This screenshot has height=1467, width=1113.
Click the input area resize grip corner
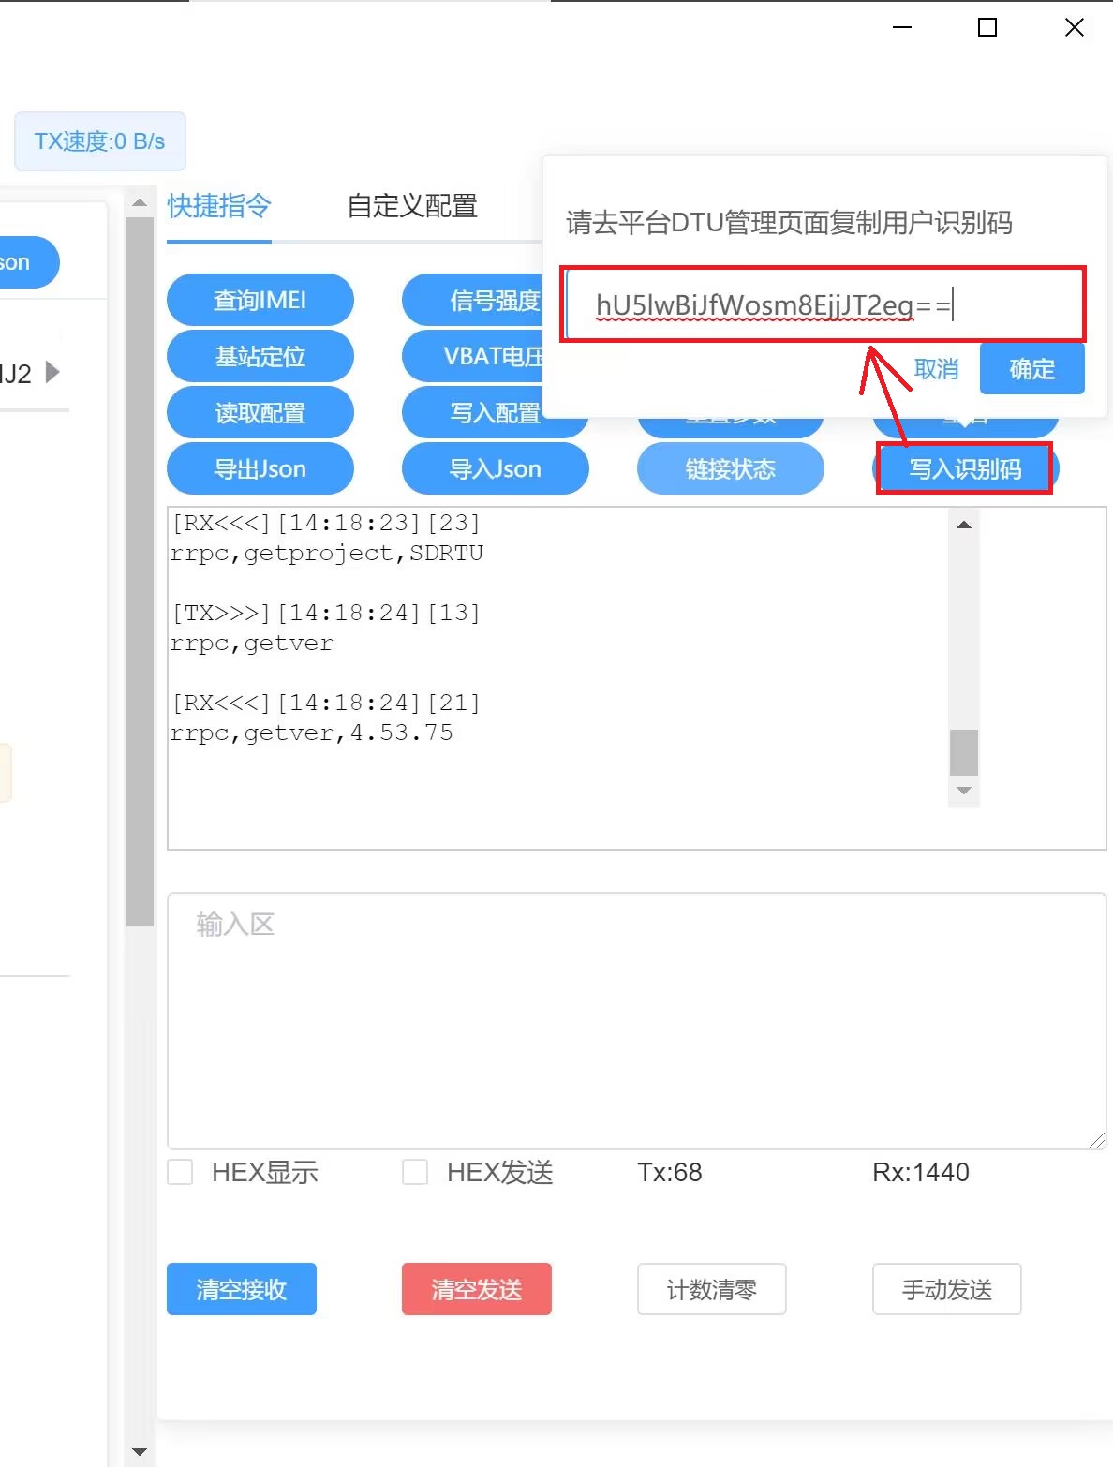(x=1097, y=1140)
